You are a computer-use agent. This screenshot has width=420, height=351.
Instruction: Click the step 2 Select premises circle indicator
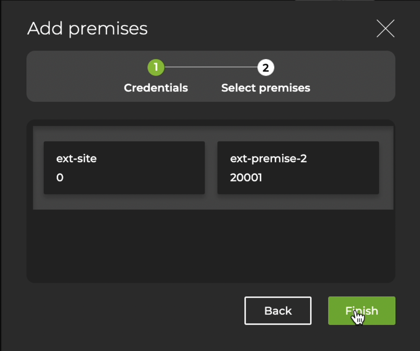coord(266,68)
